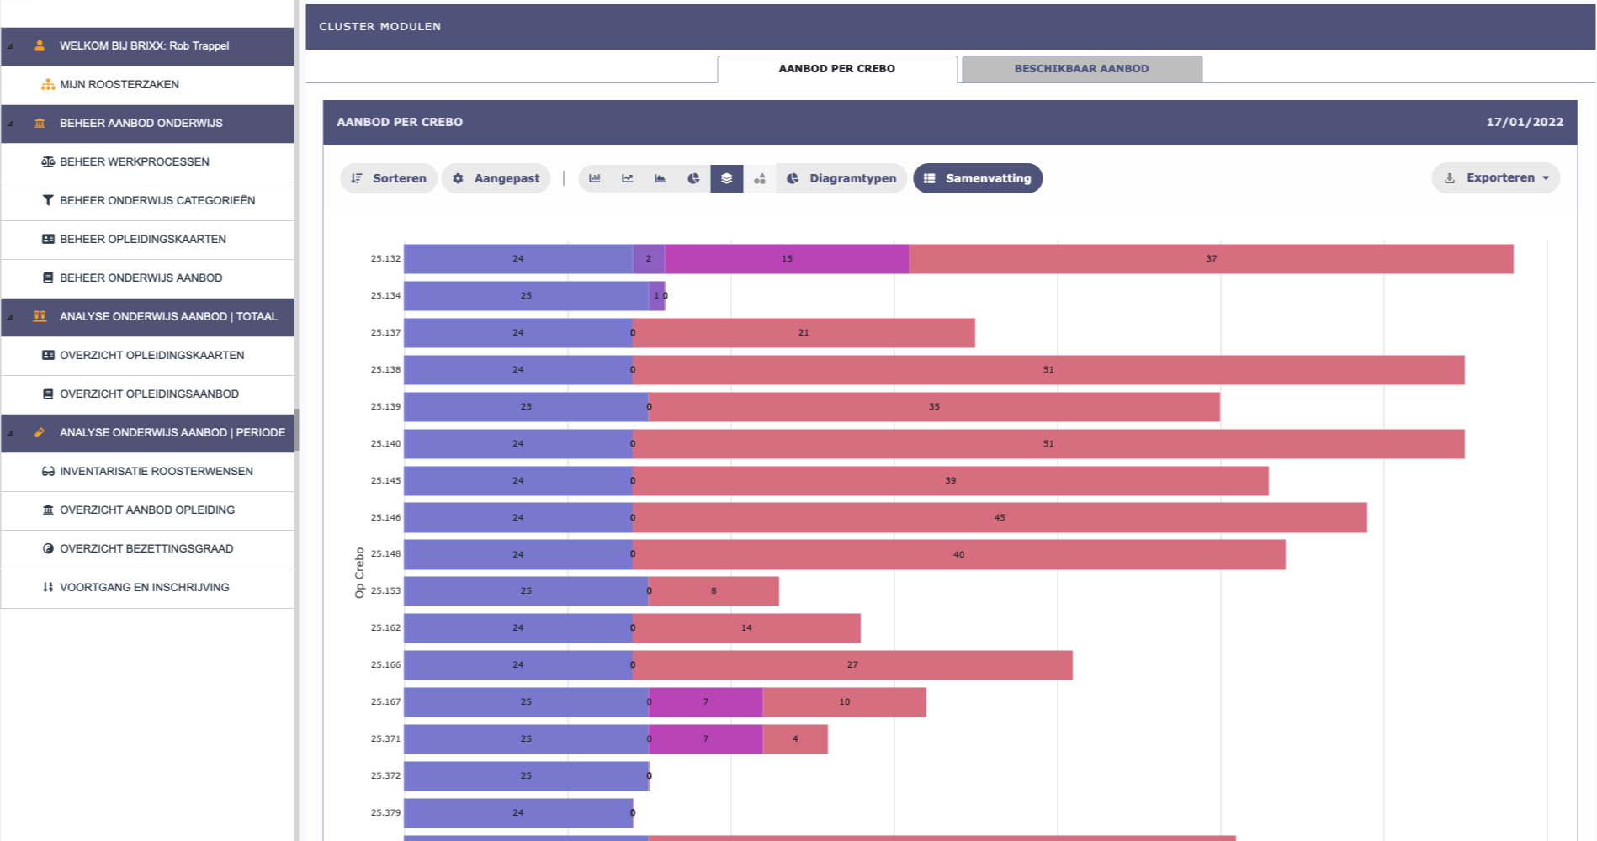
Task: Select the area chart diagram icon
Action: [661, 178]
